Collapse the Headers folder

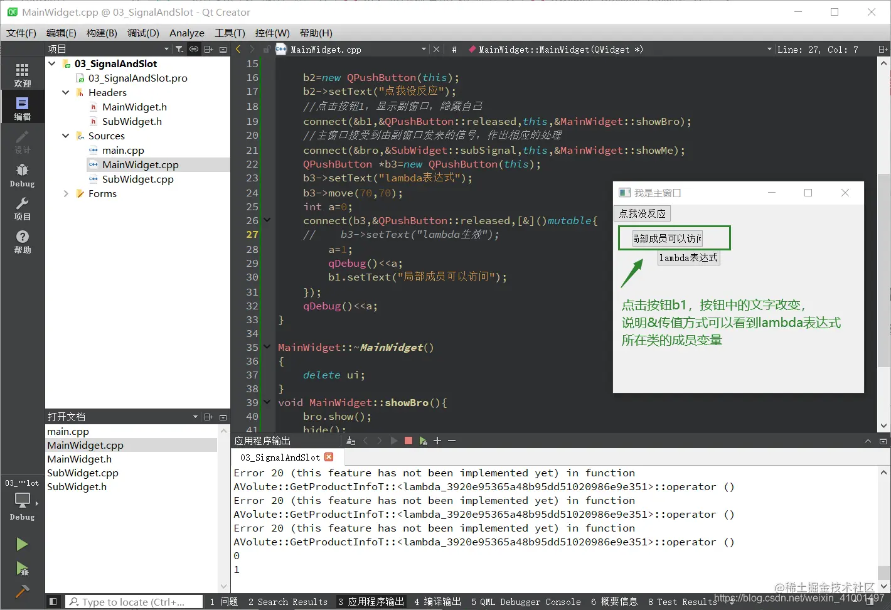pyautogui.click(x=66, y=92)
